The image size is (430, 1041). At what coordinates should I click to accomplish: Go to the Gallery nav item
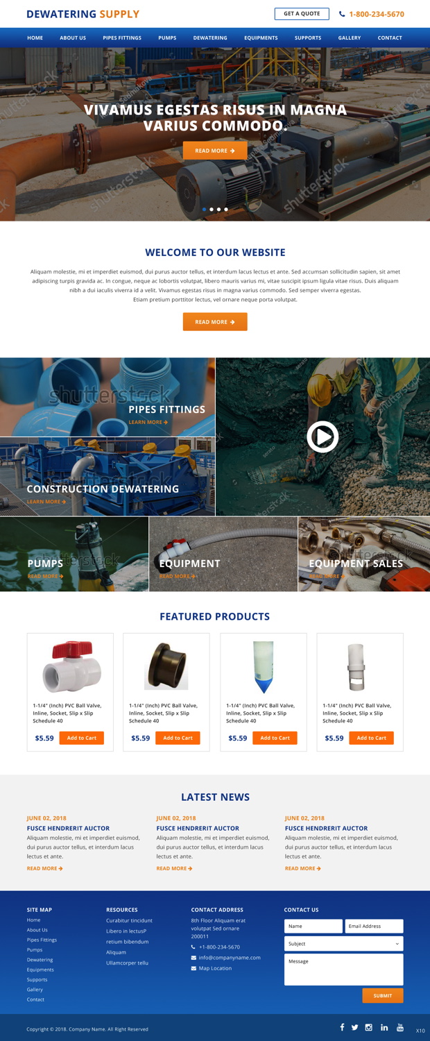(x=350, y=37)
